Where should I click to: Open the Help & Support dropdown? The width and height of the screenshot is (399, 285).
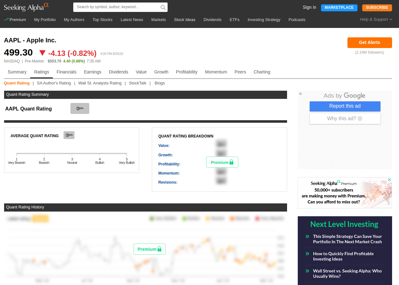(x=376, y=19)
